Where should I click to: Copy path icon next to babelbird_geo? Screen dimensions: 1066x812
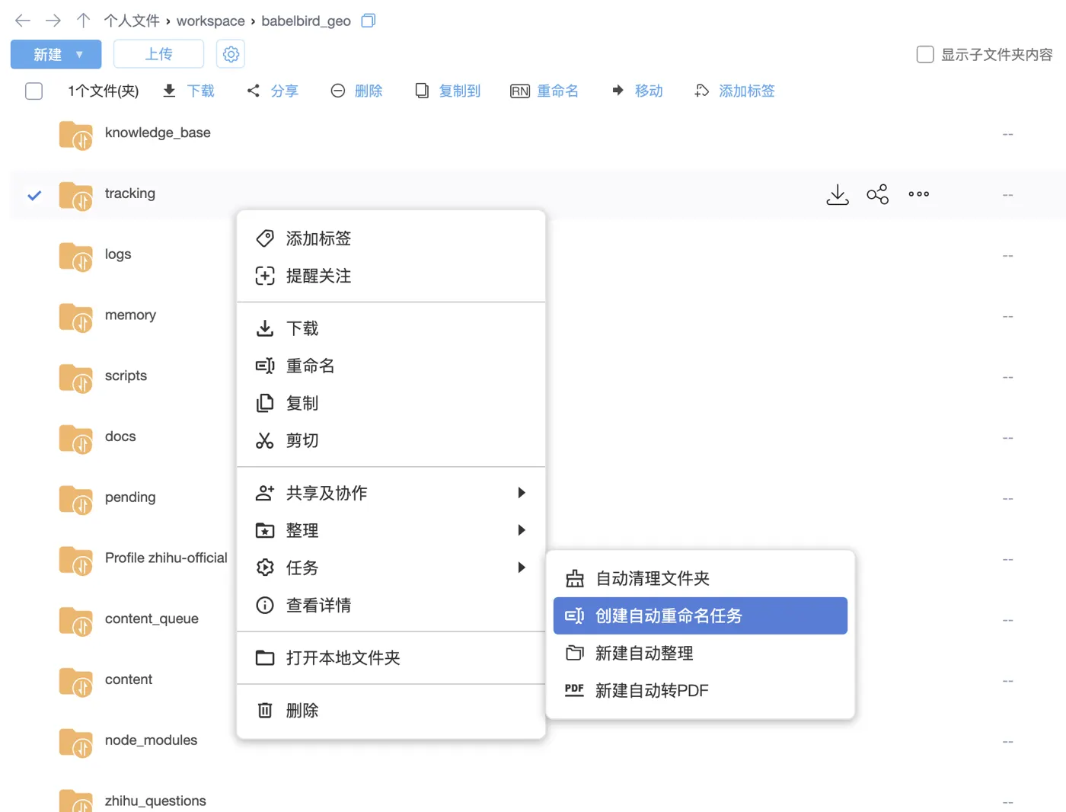pyautogui.click(x=369, y=21)
